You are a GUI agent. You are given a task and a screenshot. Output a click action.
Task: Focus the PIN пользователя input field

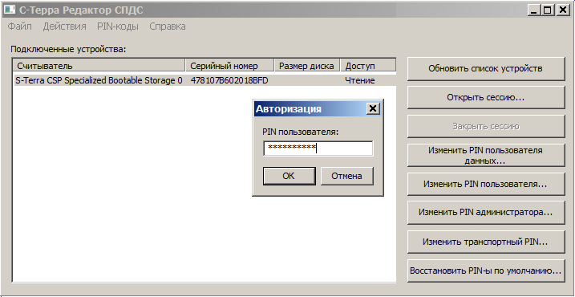point(318,148)
